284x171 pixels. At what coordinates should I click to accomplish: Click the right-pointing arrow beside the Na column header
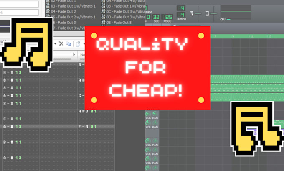click(x=74, y=54)
